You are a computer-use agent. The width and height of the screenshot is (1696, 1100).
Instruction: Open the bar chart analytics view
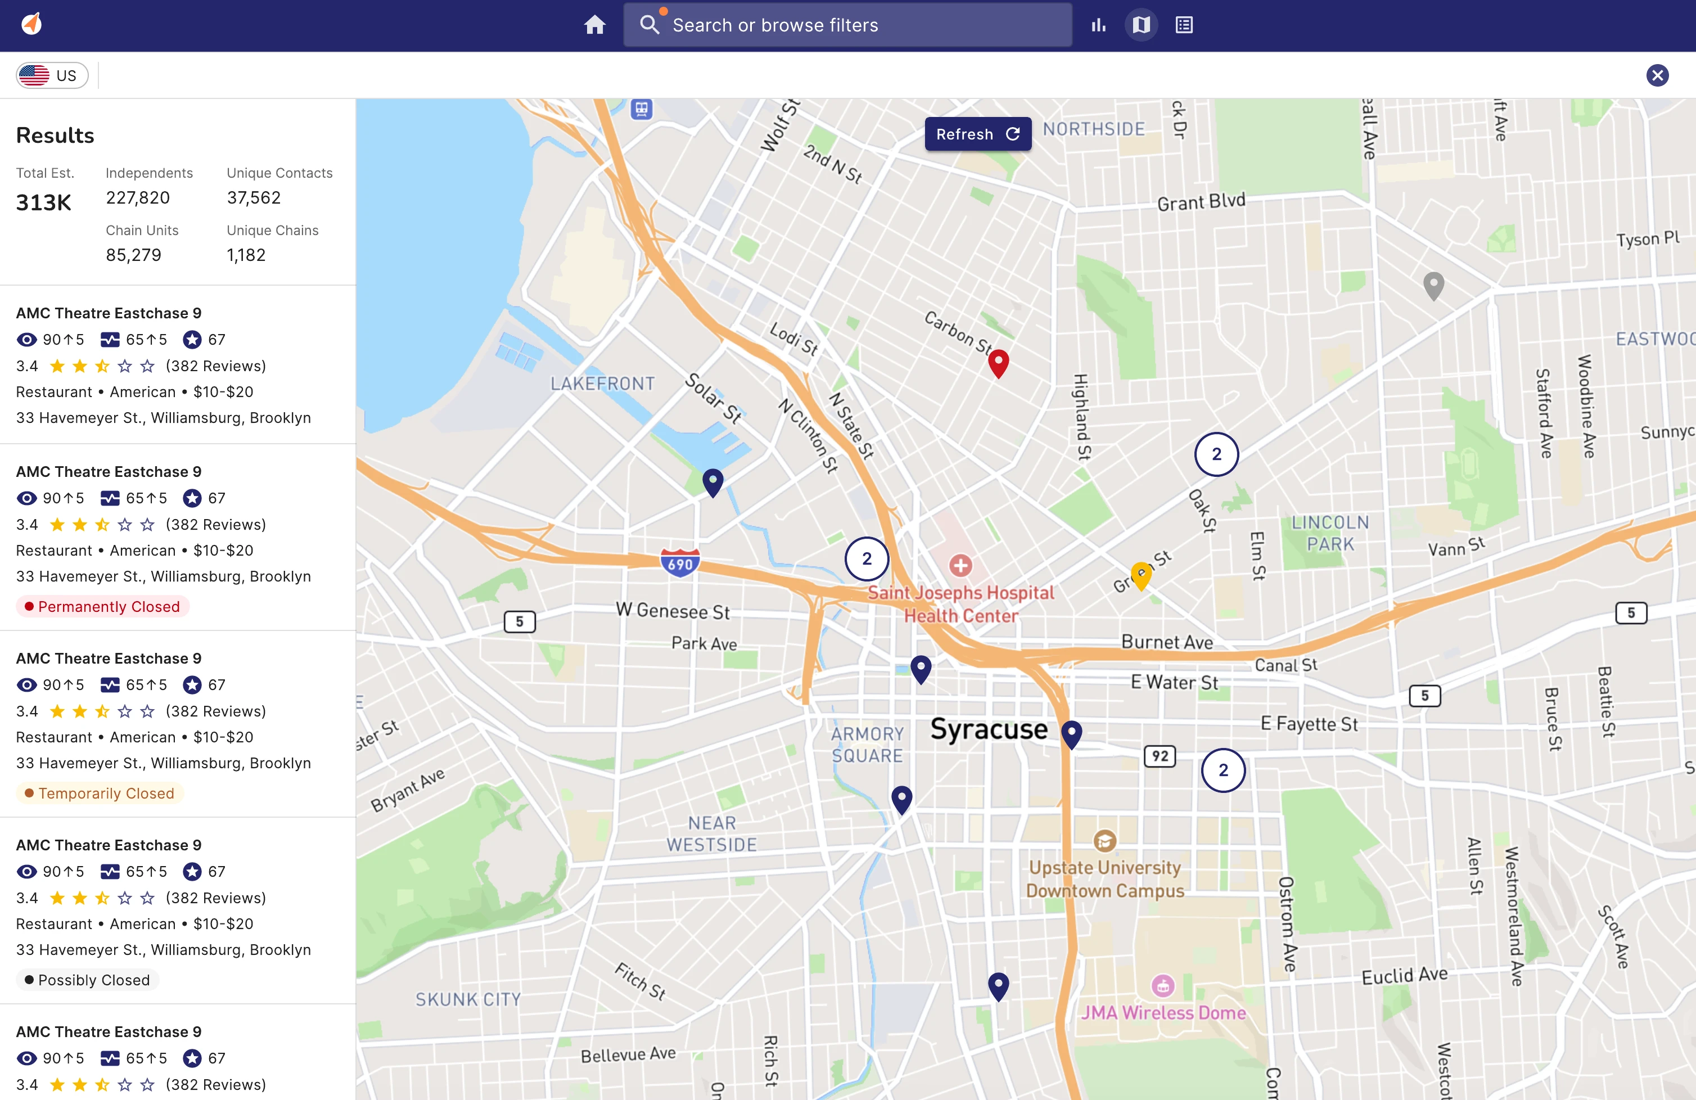coord(1099,25)
